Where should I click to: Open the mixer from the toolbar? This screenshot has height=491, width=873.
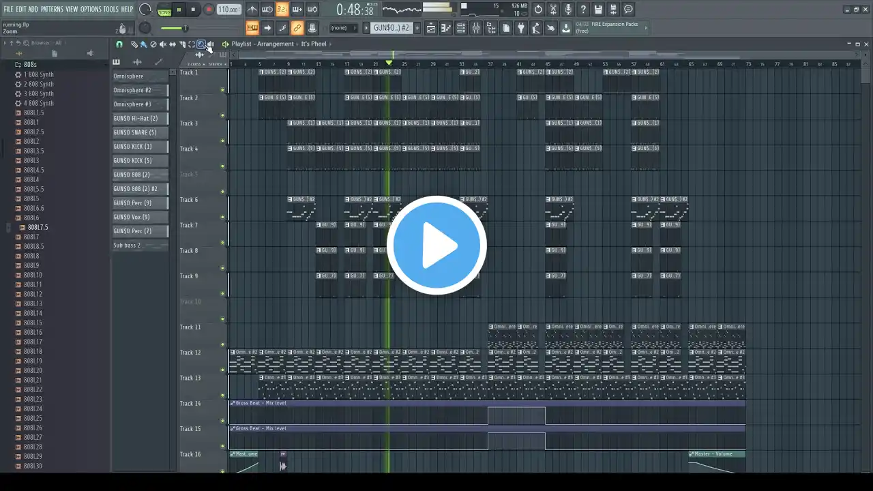click(476, 28)
